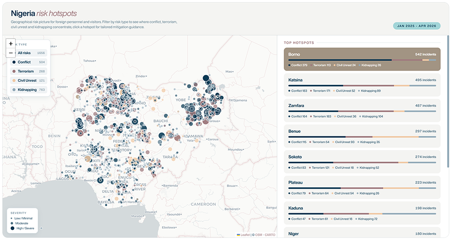
Task: Click Zamfara's incident breakdown bar
Action: pyautogui.click(x=362, y=111)
